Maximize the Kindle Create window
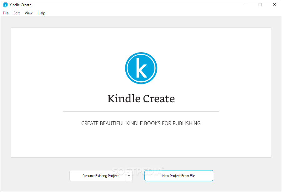 tap(260, 5)
